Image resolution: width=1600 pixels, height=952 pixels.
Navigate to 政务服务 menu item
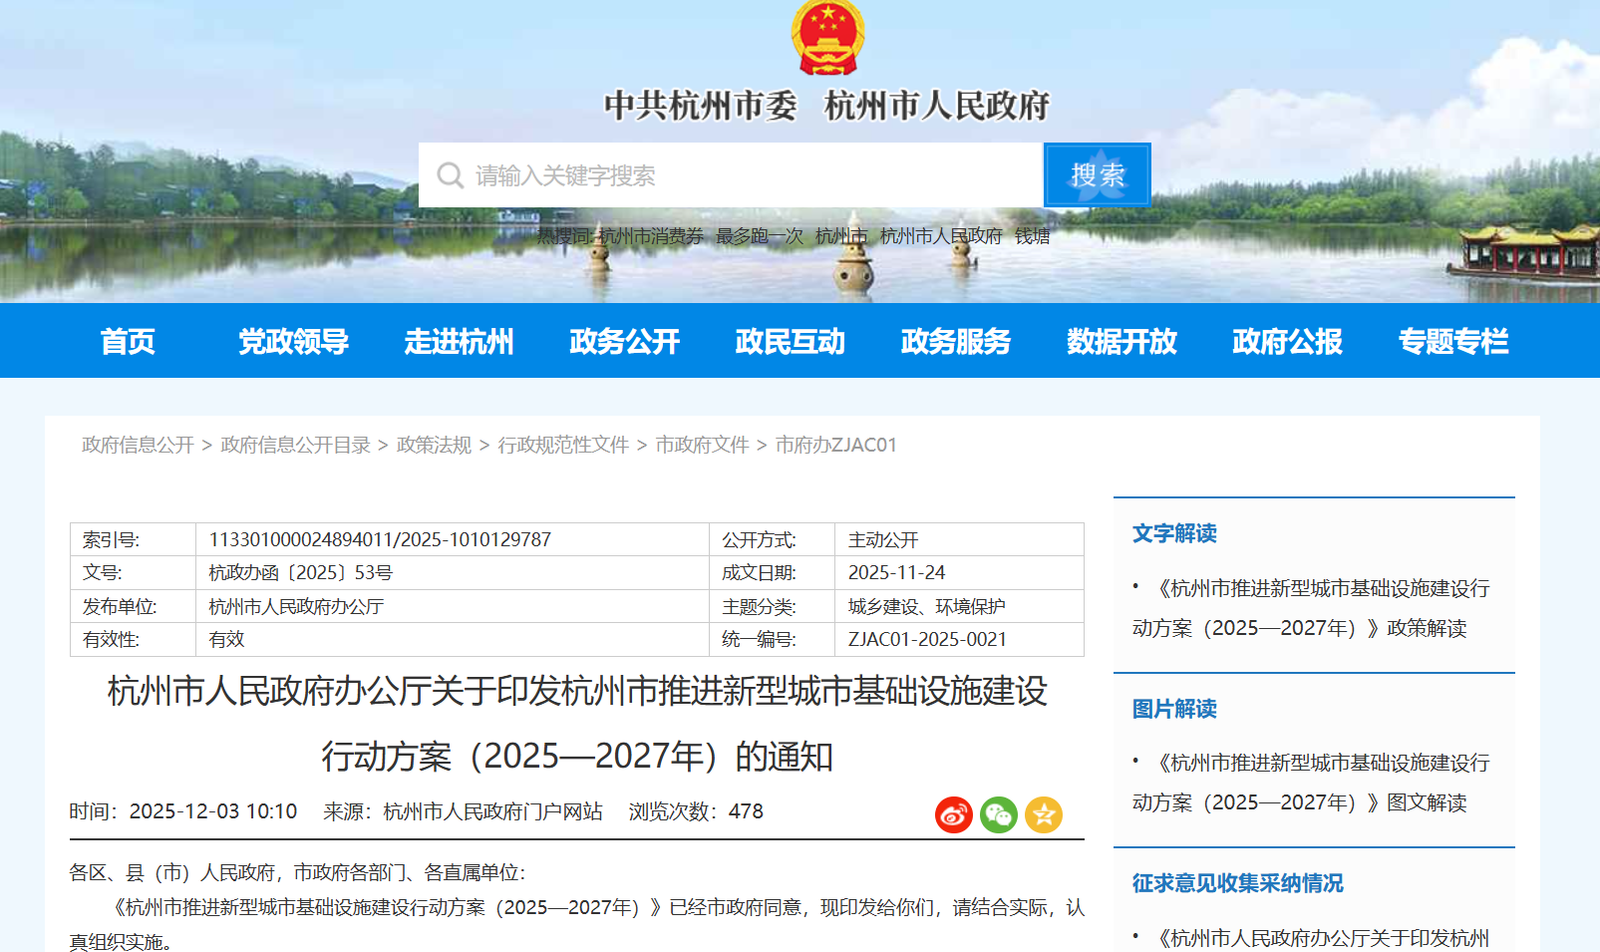pyautogui.click(x=955, y=342)
